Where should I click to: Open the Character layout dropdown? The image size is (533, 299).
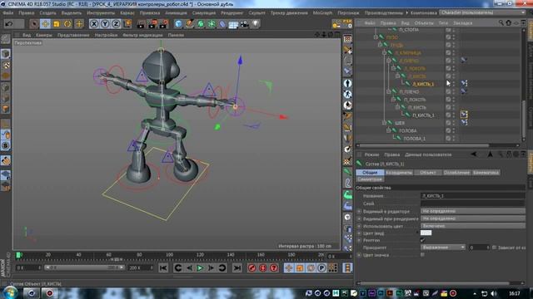482,12
